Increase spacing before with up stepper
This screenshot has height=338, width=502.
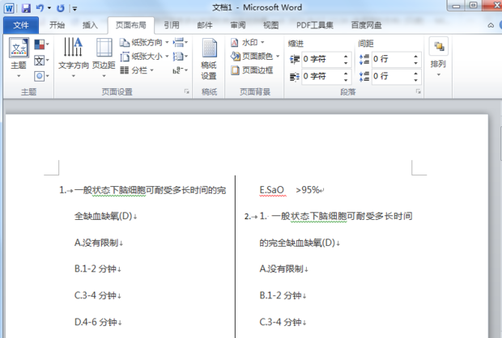(x=416, y=57)
